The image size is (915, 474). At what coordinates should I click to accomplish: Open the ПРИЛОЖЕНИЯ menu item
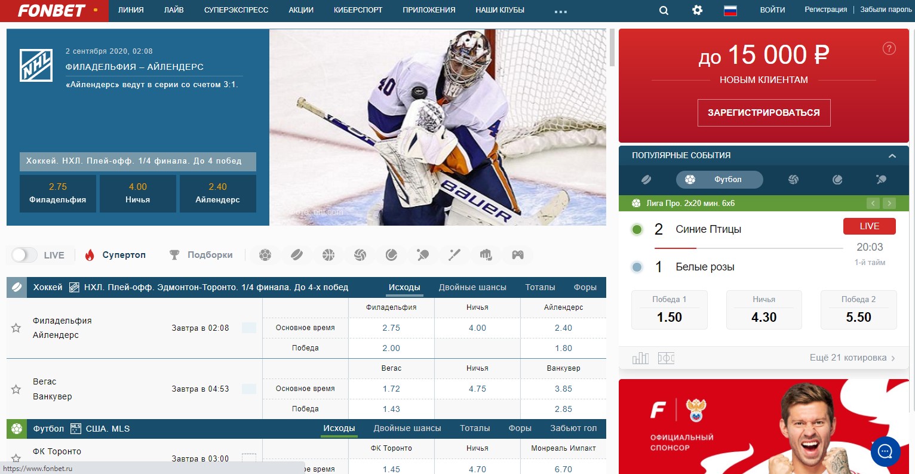click(x=429, y=10)
